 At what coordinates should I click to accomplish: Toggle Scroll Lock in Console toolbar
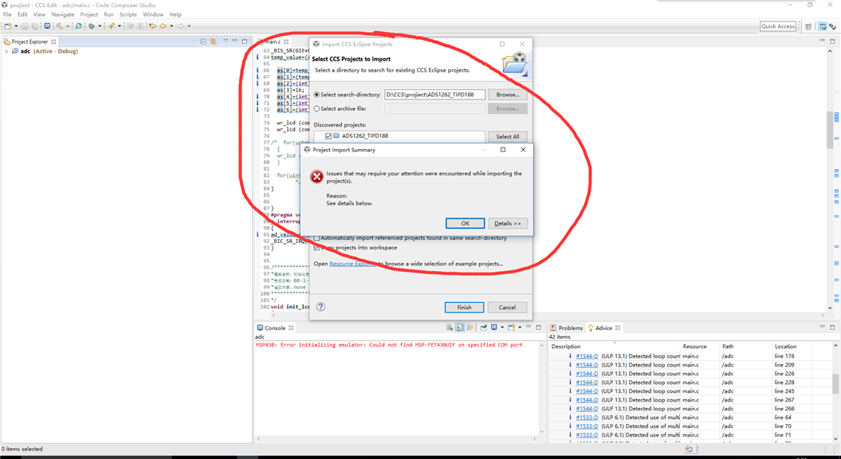click(x=460, y=328)
